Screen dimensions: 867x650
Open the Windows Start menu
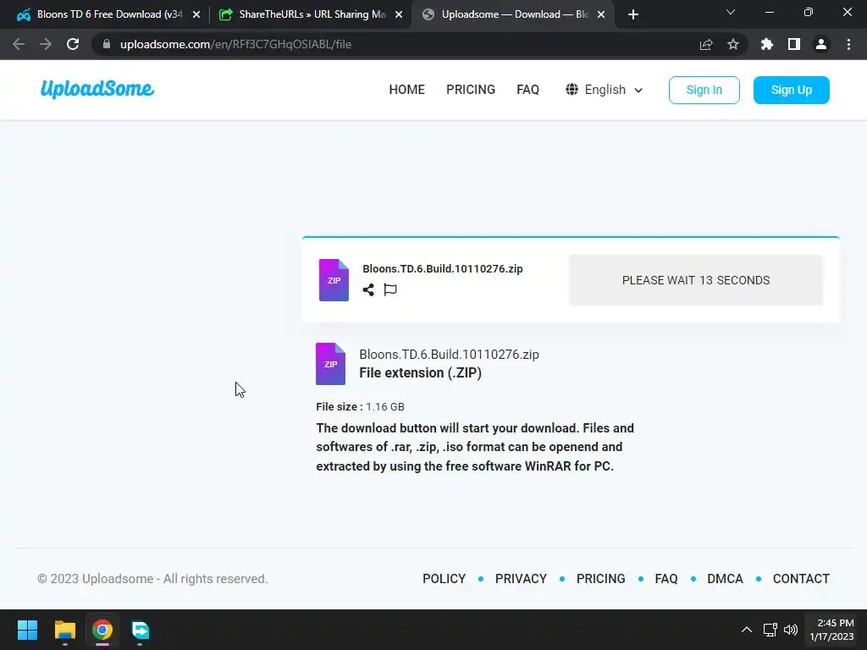pos(27,630)
